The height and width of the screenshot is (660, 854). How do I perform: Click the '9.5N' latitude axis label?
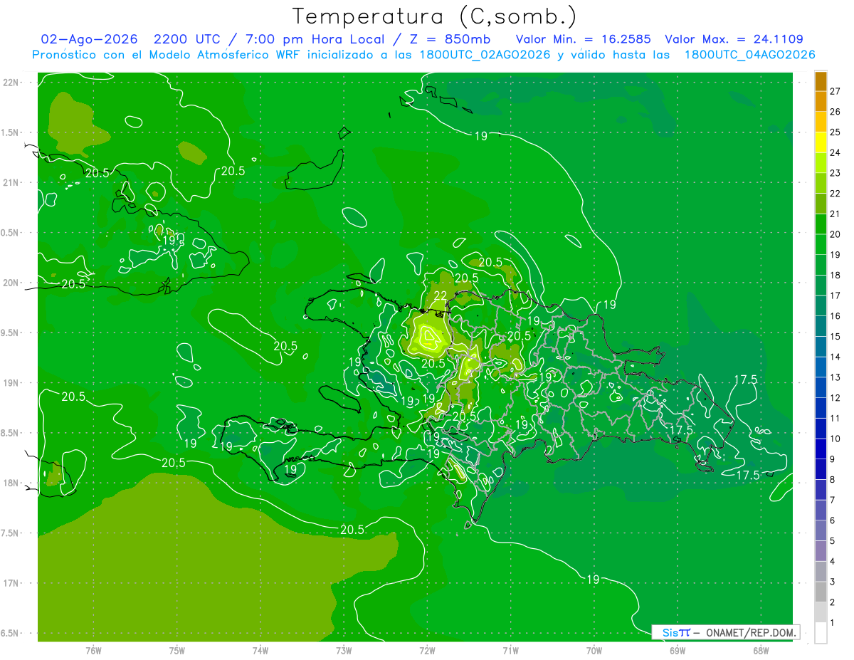[x=11, y=333]
